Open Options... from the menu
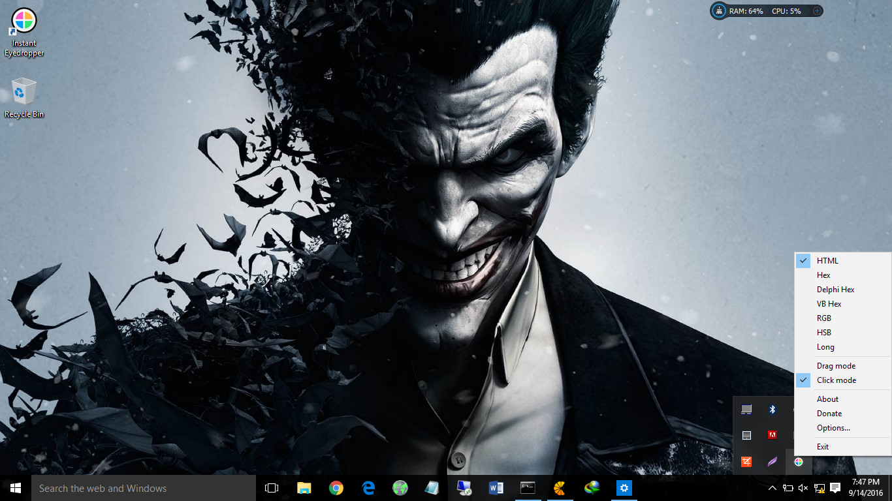The width and height of the screenshot is (892, 501). [x=842, y=428]
